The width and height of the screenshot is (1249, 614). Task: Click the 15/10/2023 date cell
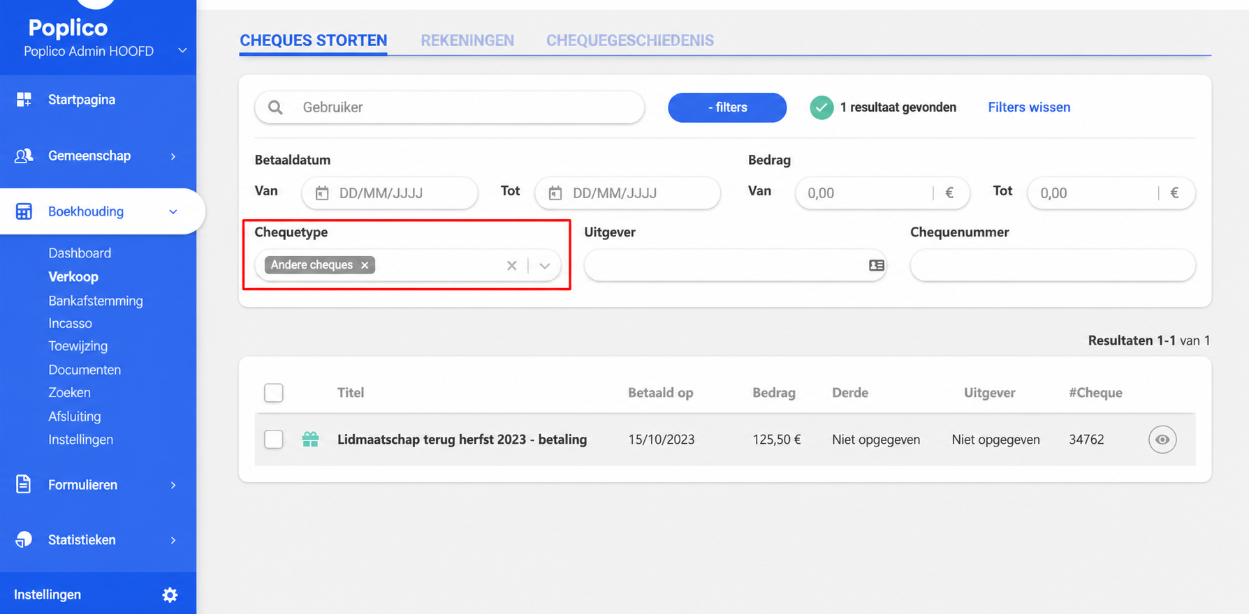tap(662, 440)
